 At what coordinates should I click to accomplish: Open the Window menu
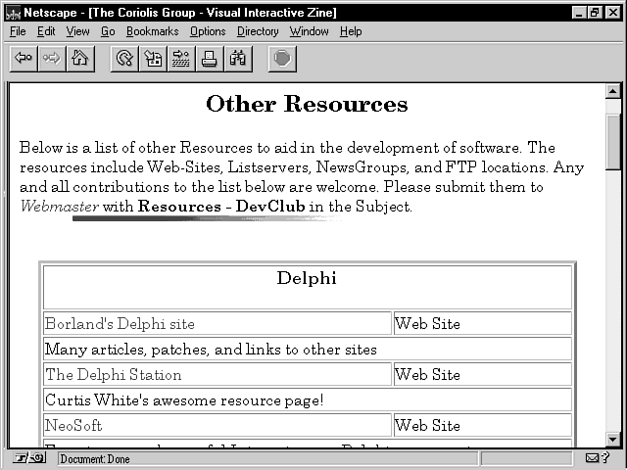[x=310, y=31]
